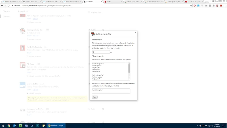Viewport: 227px width, 128px height.
Task: Close the Extensions tab
Action: (x=101, y=2)
